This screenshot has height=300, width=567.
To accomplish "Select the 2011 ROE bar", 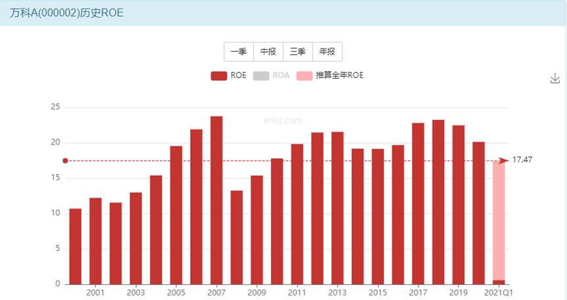I will coord(297,215).
